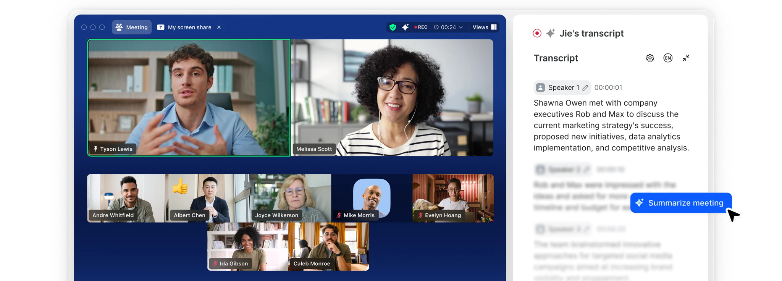Click the green security shield icon
The width and height of the screenshot is (782, 281).
(393, 27)
